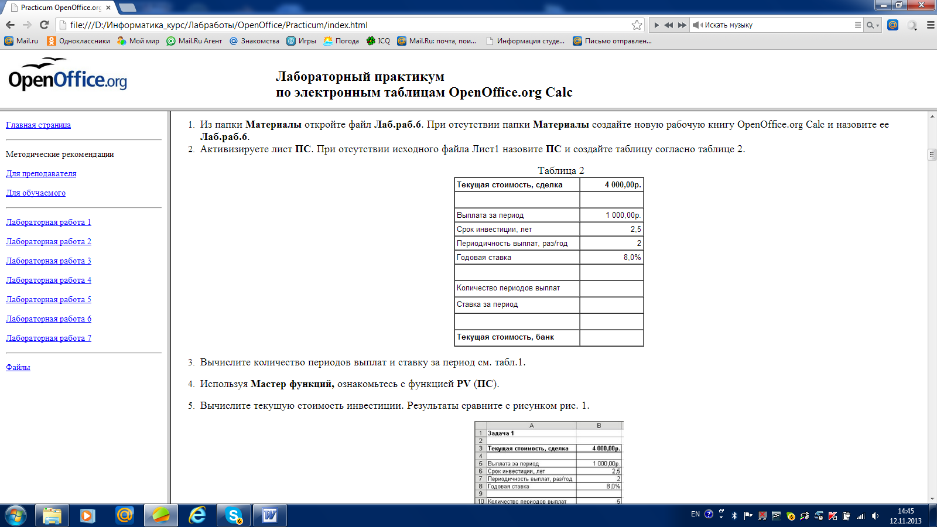The image size is (937, 527).
Task: Open Лабораторная работа 4
Action: coord(49,280)
